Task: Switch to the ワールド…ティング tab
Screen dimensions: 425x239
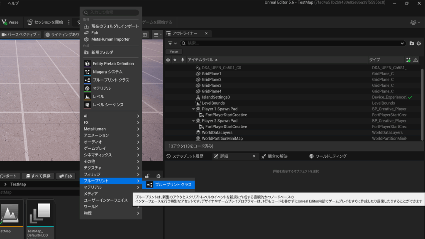Action: (x=328, y=156)
